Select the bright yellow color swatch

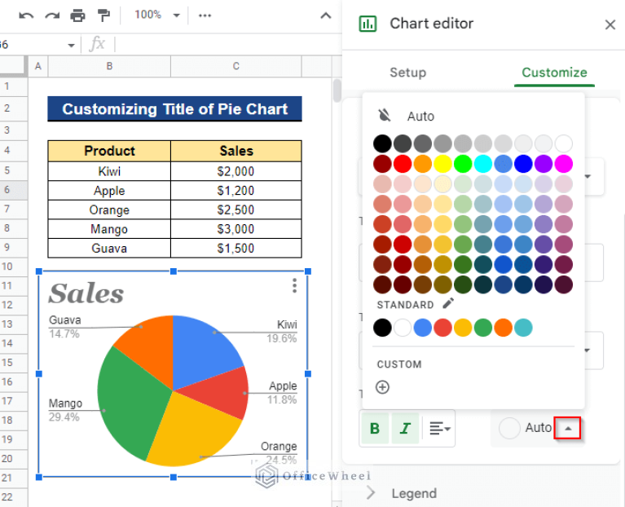[x=442, y=164]
